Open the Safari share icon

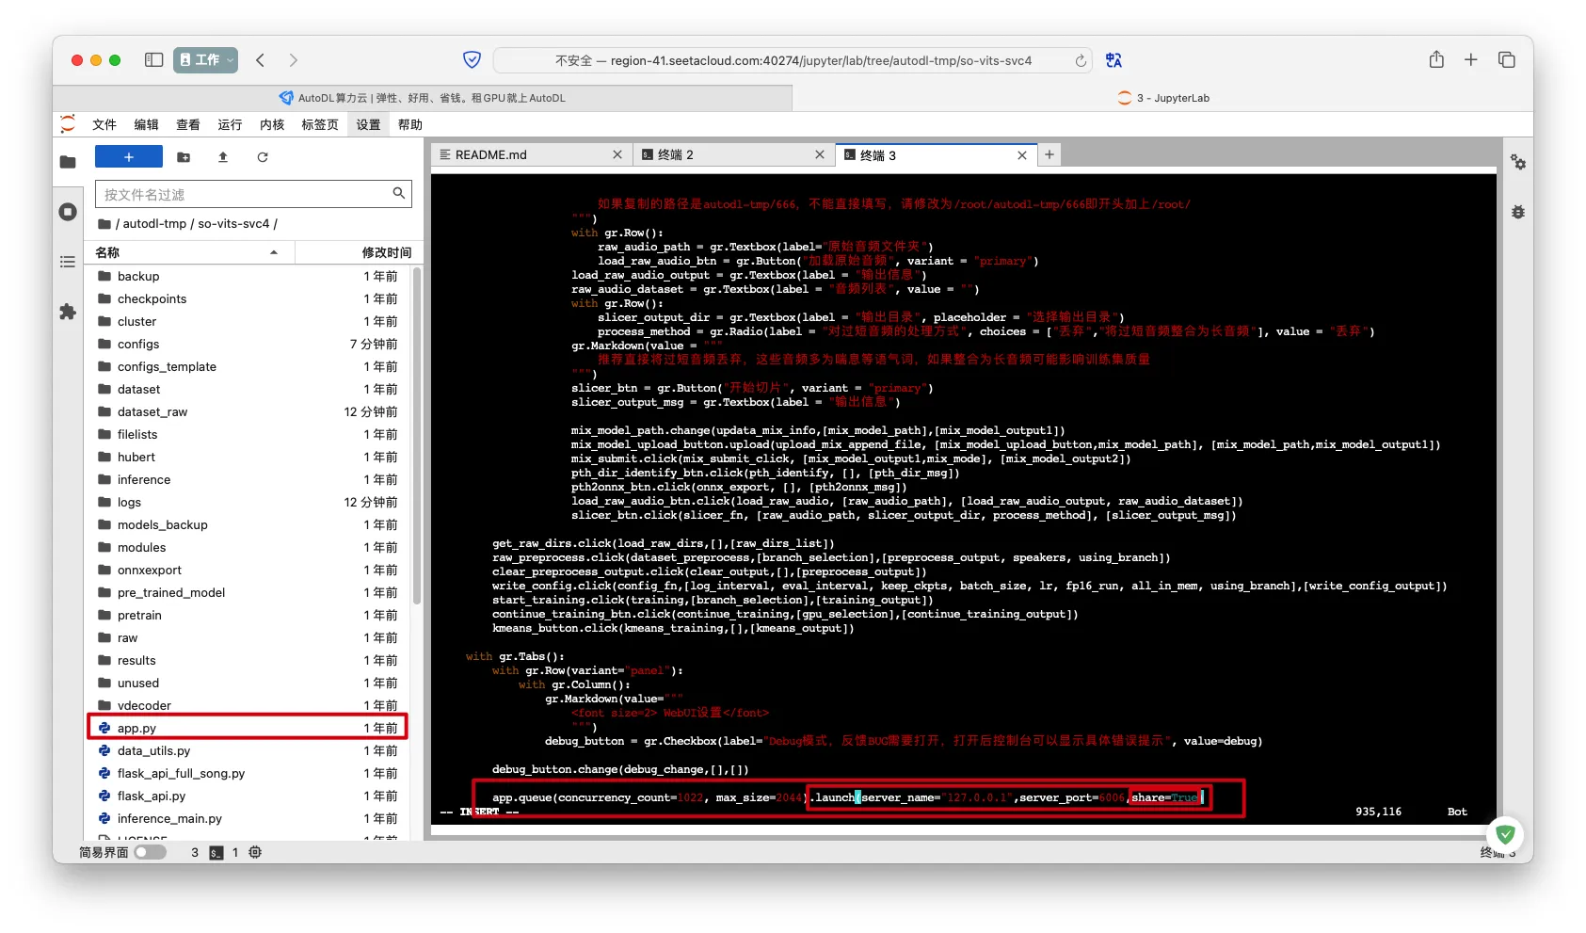(x=1436, y=59)
